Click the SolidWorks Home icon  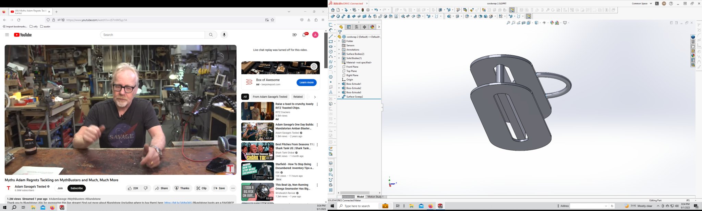(332, 10)
